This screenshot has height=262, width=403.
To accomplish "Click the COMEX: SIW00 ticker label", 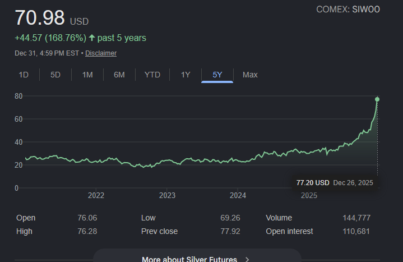I will coord(348,10).
